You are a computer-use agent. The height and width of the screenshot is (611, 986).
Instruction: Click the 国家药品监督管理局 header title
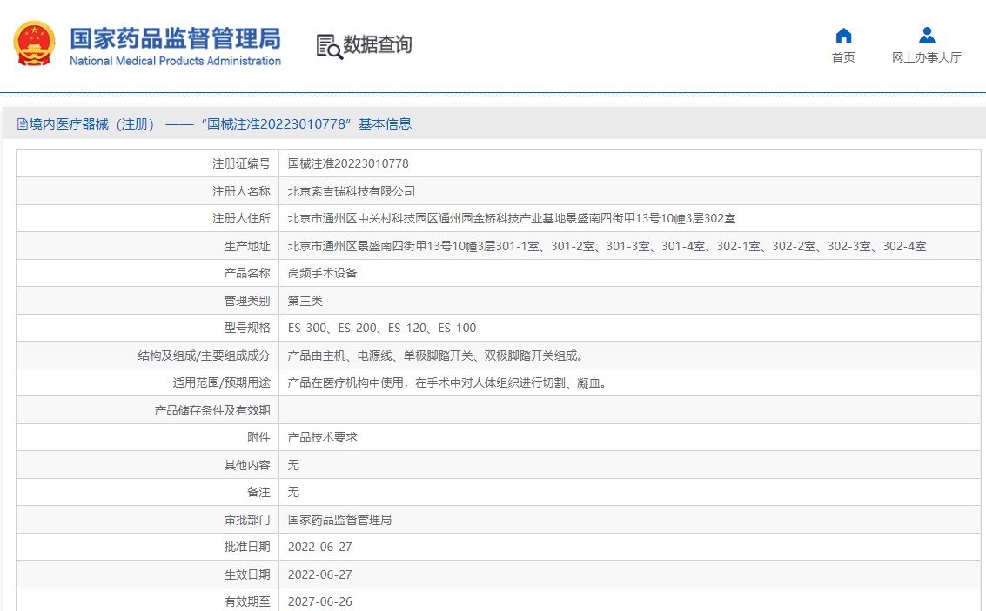click(175, 37)
